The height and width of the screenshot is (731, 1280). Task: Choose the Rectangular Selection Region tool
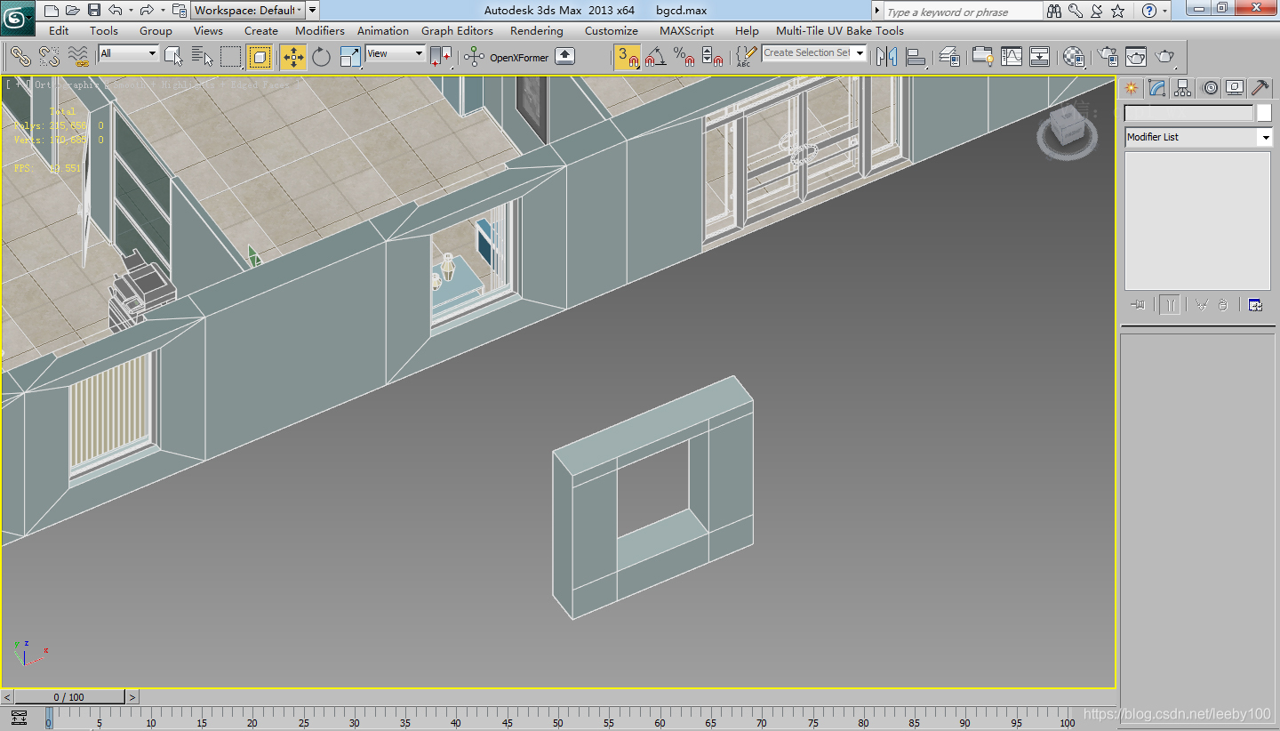tap(231, 57)
